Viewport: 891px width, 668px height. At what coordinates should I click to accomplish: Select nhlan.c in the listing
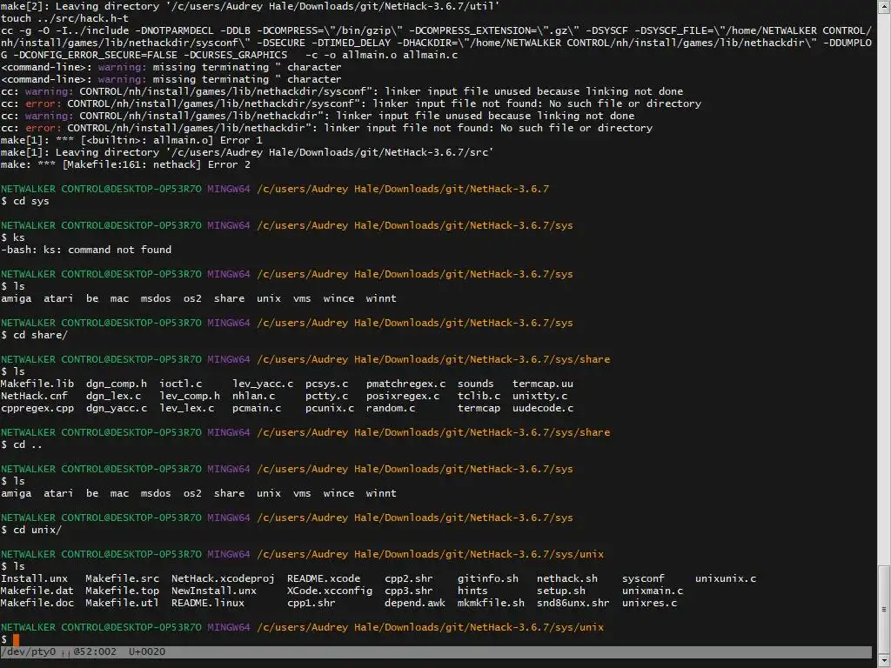(x=254, y=396)
